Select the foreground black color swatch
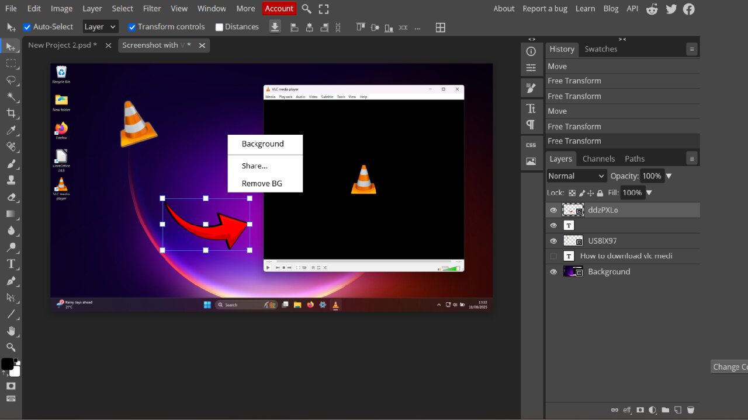Viewport: 748px width, 420px height. coord(7,364)
